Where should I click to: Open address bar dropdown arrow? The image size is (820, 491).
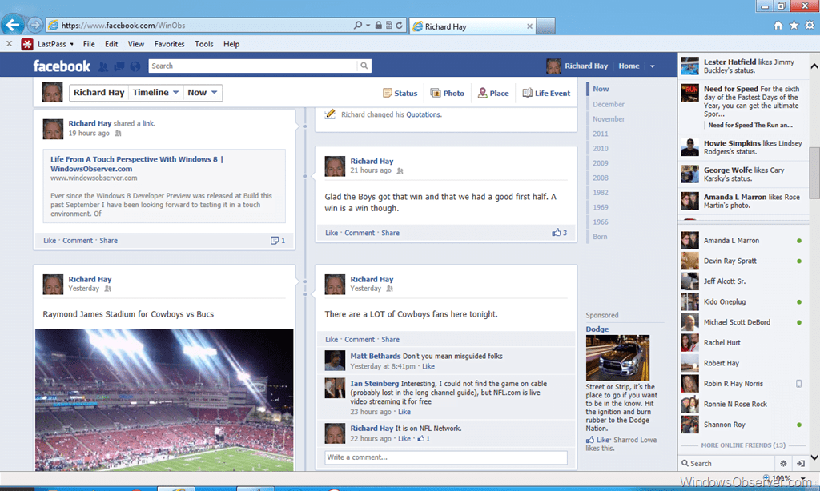coord(368,25)
